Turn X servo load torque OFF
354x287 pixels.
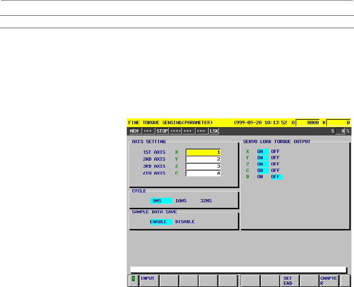275,152
